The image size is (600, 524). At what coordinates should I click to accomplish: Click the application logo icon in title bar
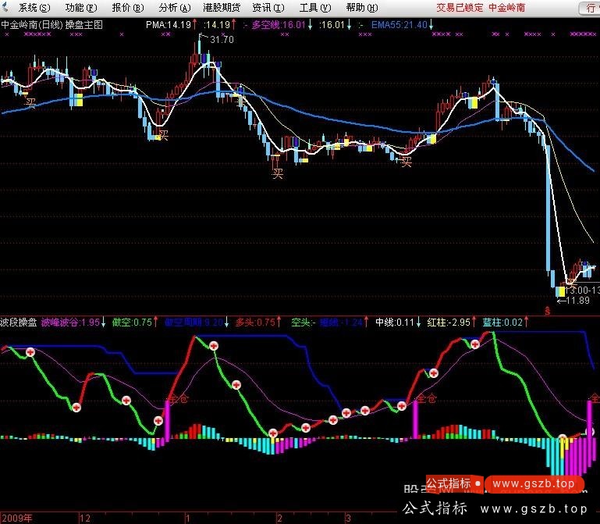7,8
